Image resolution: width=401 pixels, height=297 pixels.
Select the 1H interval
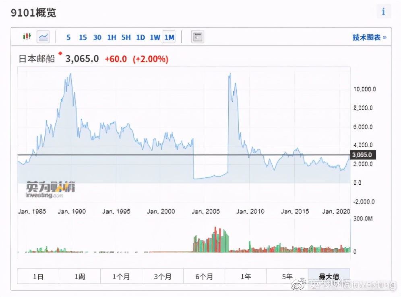pyautogui.click(x=112, y=37)
